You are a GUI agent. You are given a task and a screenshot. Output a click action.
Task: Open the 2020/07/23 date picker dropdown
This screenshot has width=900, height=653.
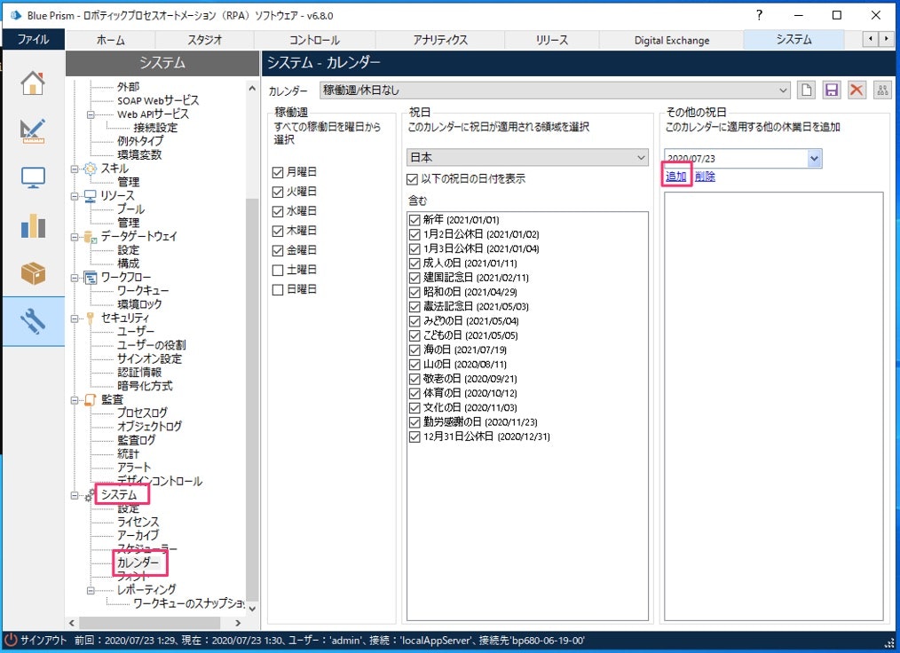click(814, 159)
